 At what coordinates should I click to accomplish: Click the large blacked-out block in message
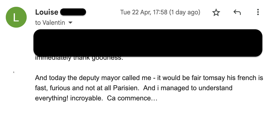(x=148, y=43)
